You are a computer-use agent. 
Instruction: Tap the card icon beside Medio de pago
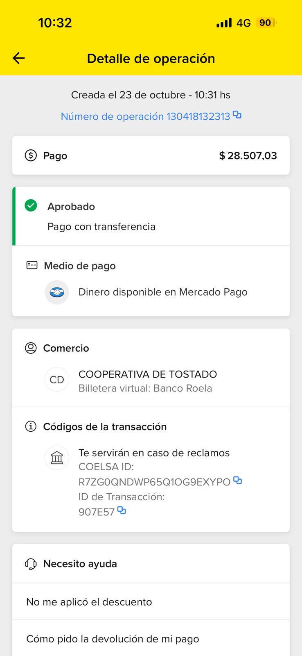coord(32,265)
